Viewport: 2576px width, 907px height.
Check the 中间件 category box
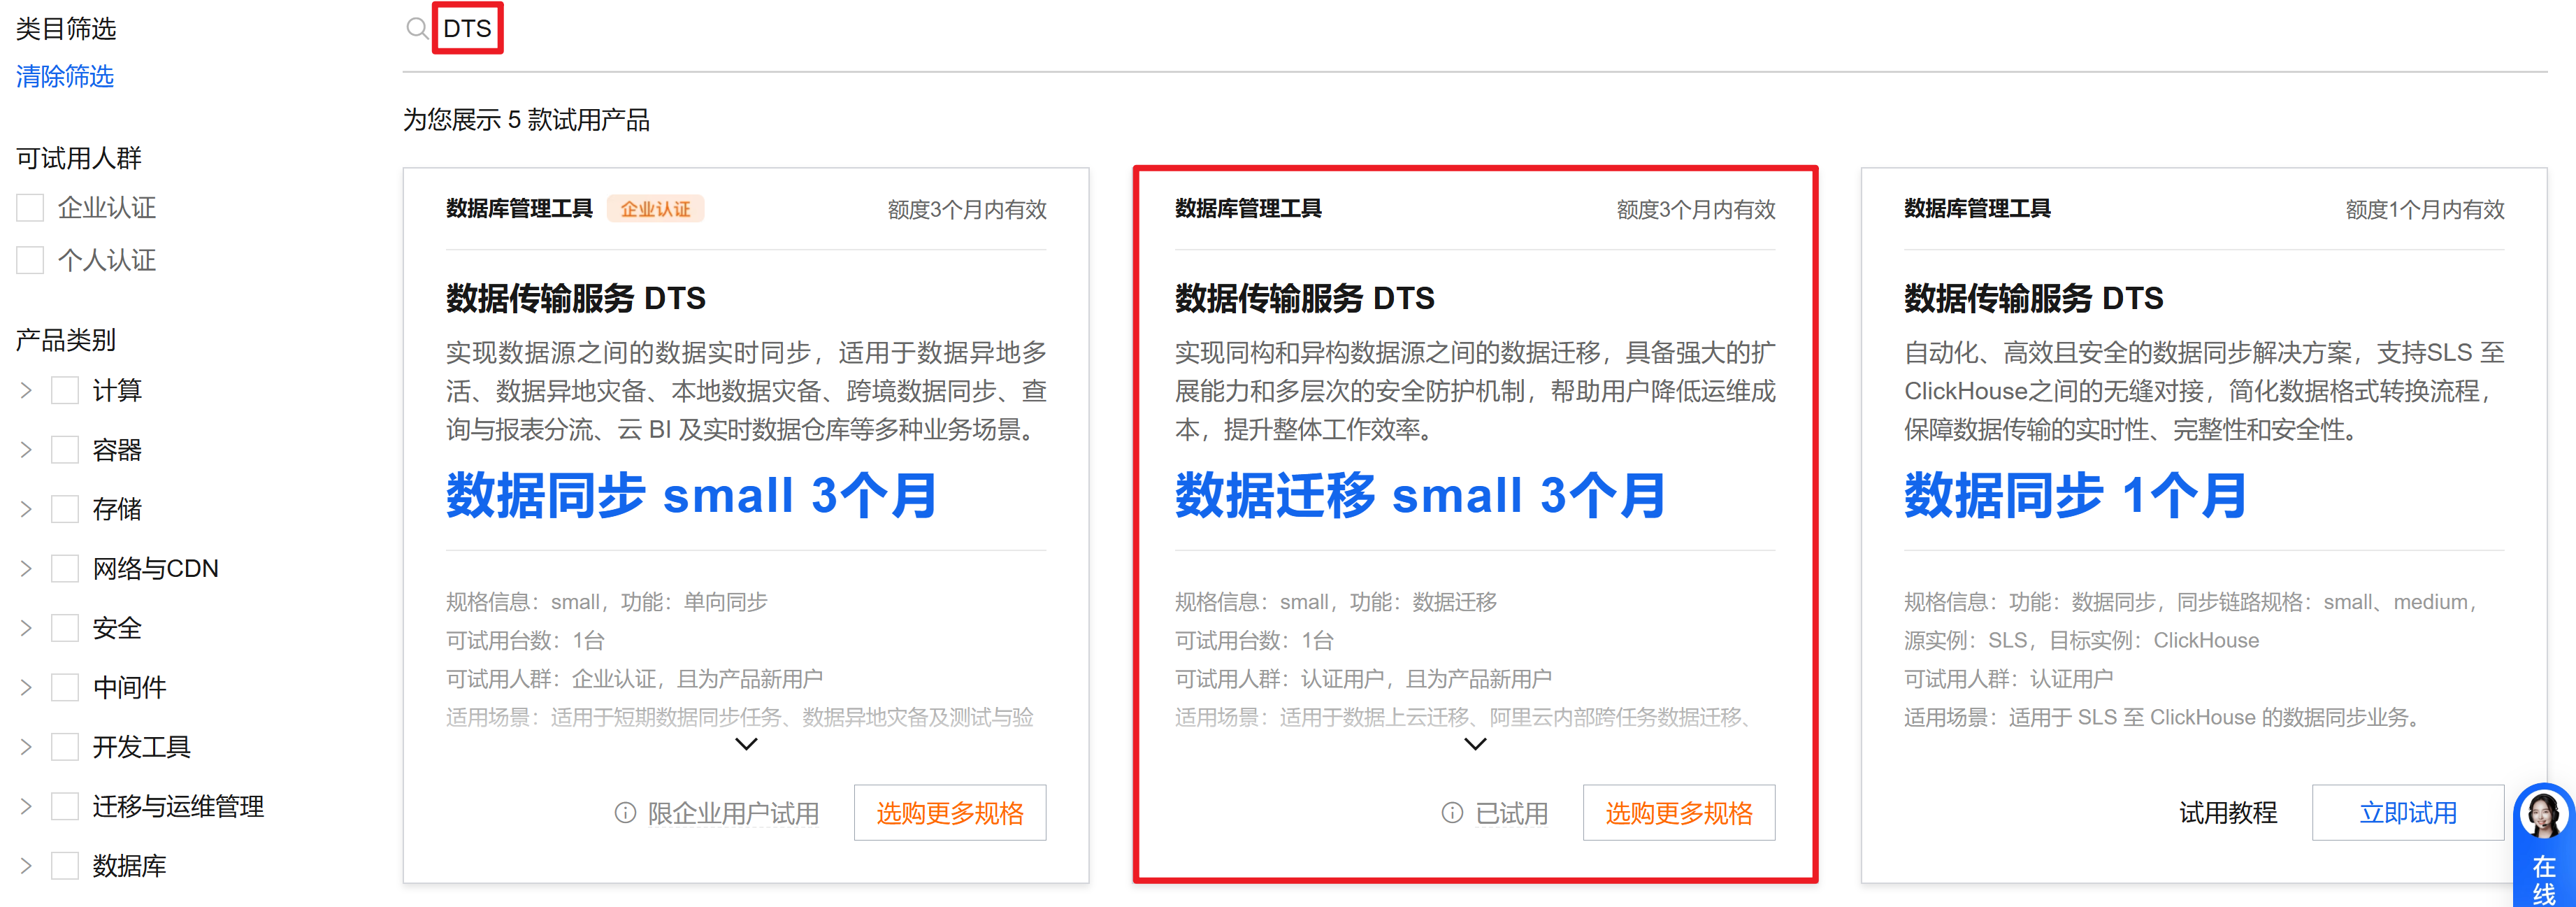(x=65, y=687)
